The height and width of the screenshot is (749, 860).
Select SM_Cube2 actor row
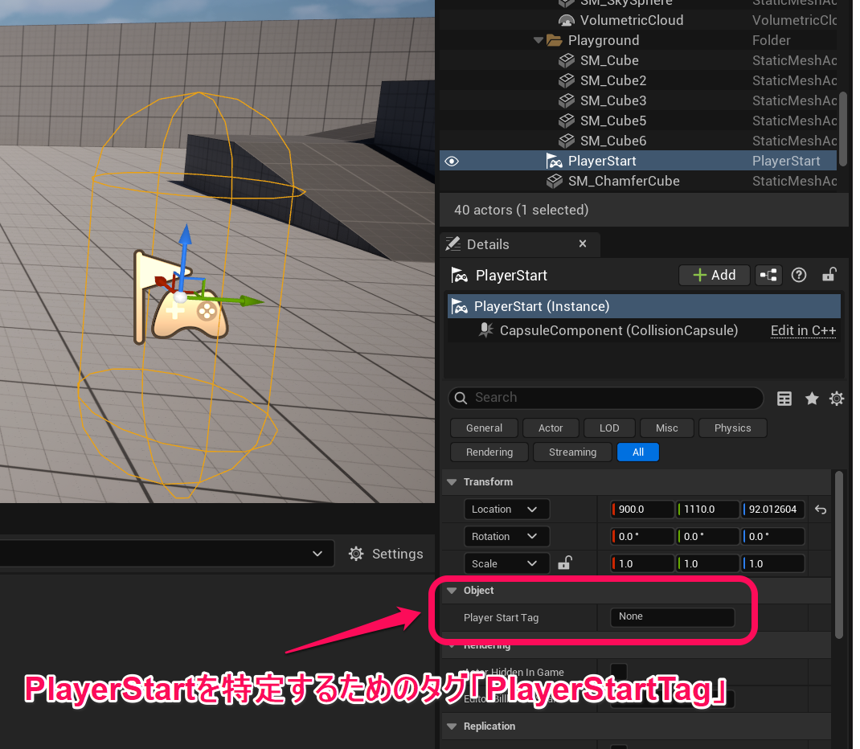(638, 80)
